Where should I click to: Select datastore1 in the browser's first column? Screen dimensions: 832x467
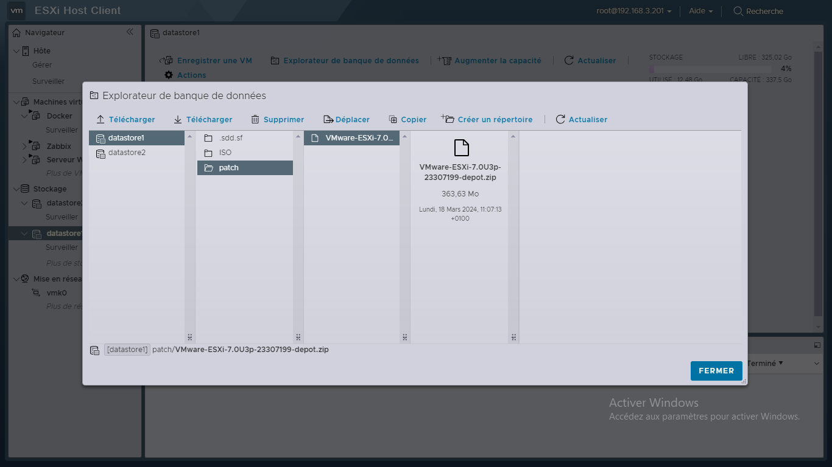[x=136, y=138]
